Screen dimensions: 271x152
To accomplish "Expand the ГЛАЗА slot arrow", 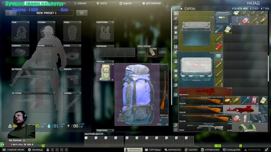I will [x=80, y=46].
